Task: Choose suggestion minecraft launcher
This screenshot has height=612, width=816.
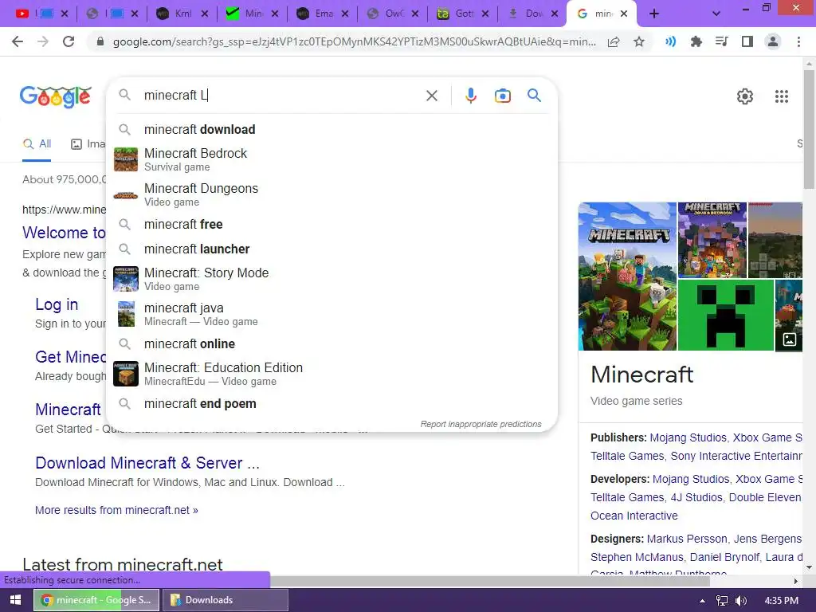Action: tap(332, 249)
